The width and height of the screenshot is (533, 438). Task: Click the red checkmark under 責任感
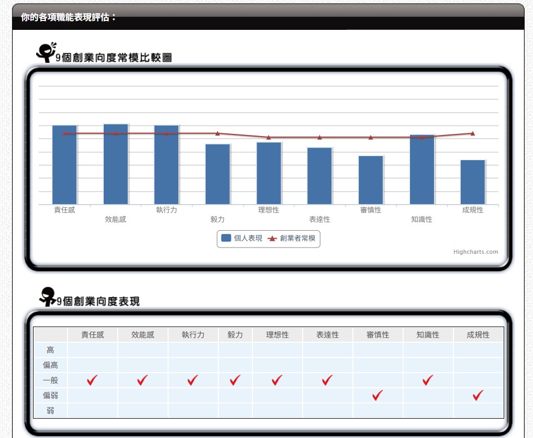93,380
